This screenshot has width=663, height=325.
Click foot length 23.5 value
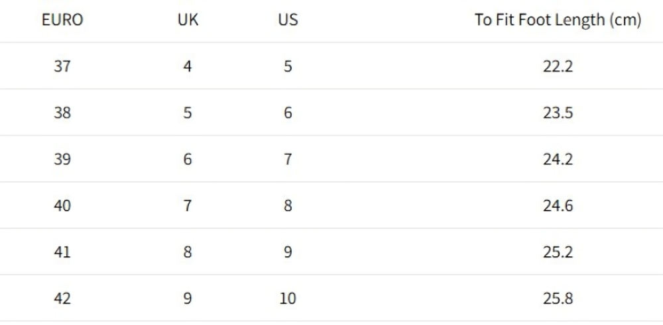tap(558, 113)
